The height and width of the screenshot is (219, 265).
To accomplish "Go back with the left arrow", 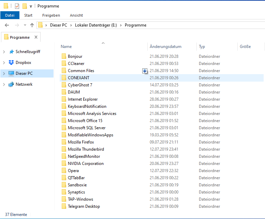I will 7,25.
